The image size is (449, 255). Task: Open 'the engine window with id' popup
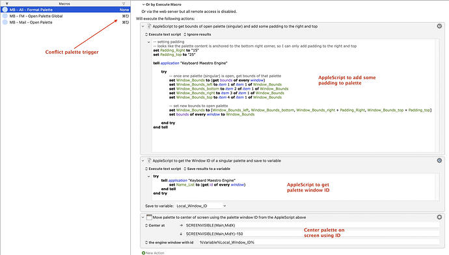tap(169, 243)
